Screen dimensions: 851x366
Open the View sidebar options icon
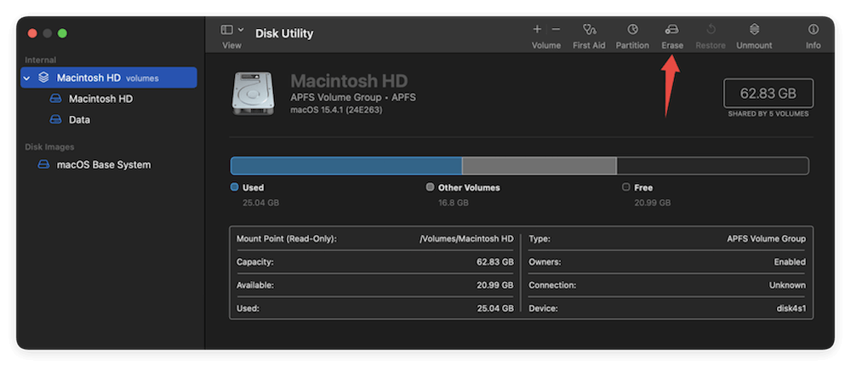[227, 30]
